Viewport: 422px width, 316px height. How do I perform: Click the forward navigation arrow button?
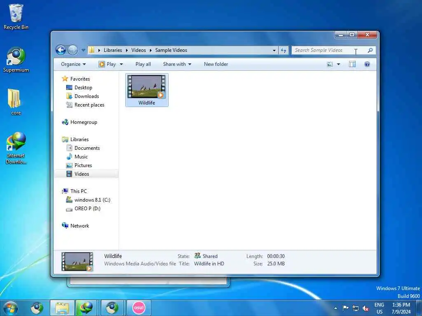coord(73,50)
